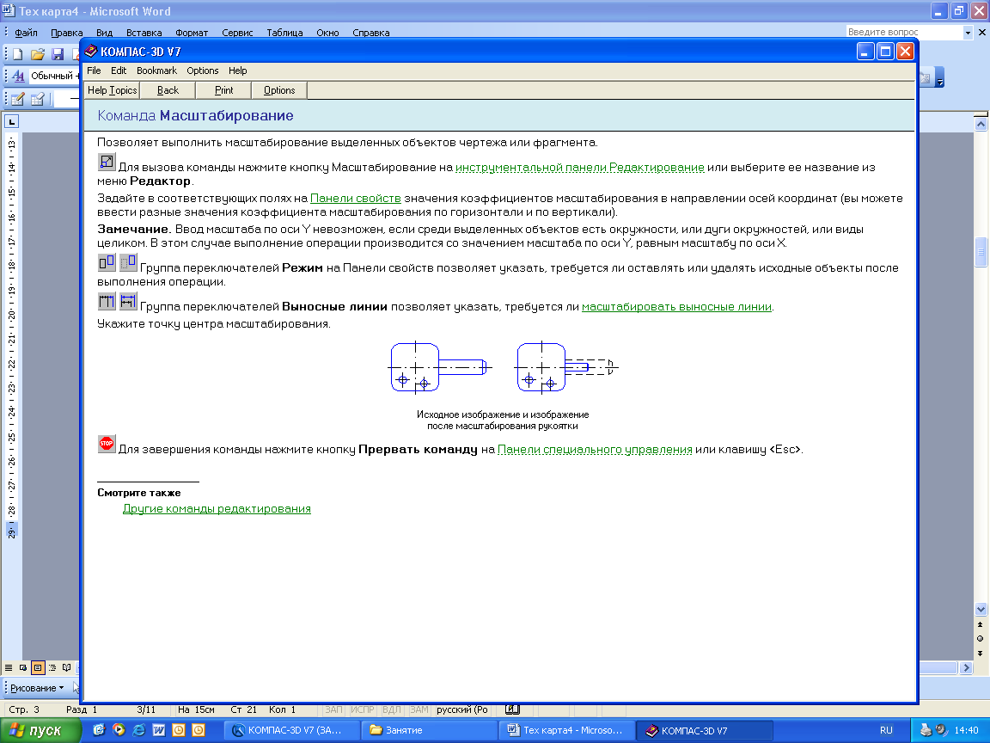Open Вставка menu in Word

144,33
